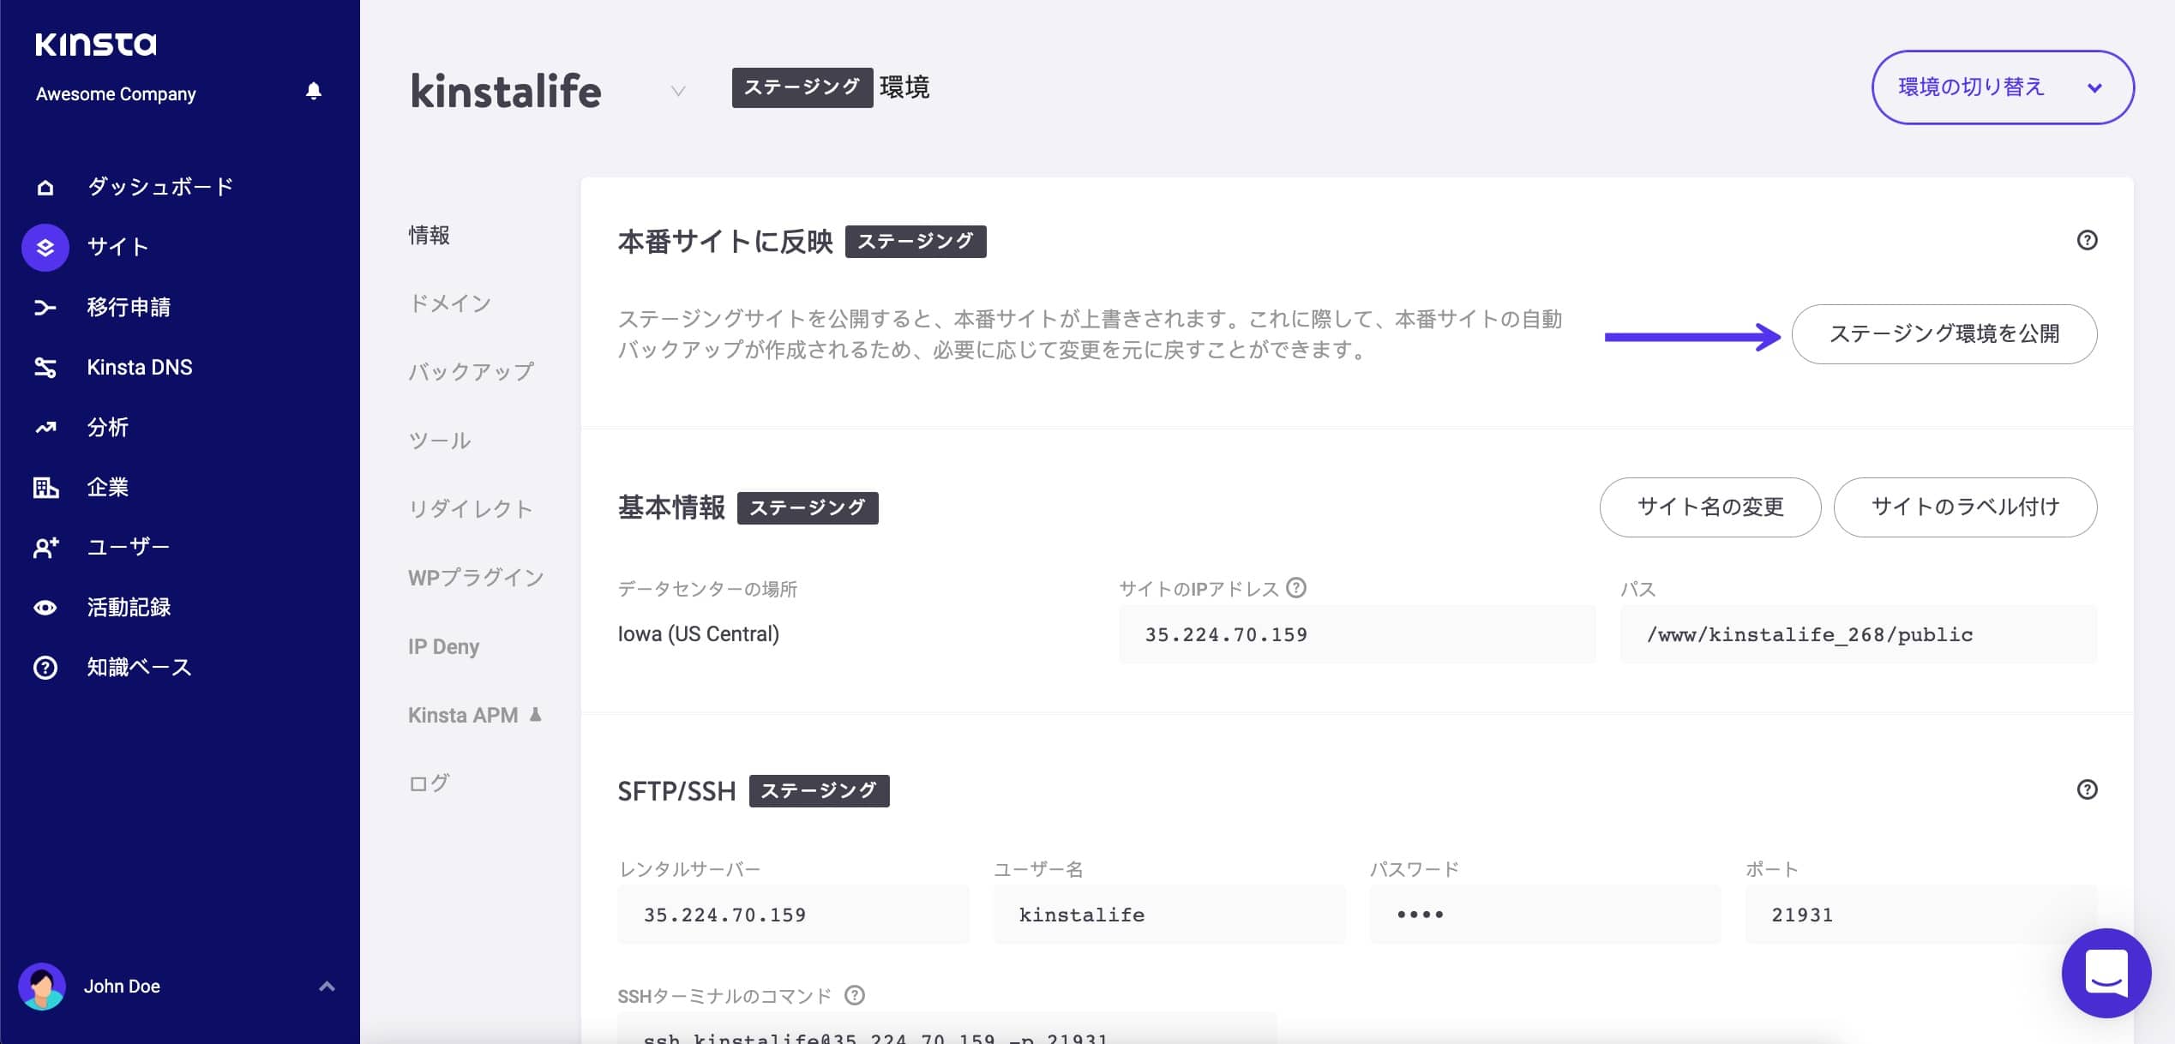
Task: Click the Kinsta DNS icon
Action: 45,368
